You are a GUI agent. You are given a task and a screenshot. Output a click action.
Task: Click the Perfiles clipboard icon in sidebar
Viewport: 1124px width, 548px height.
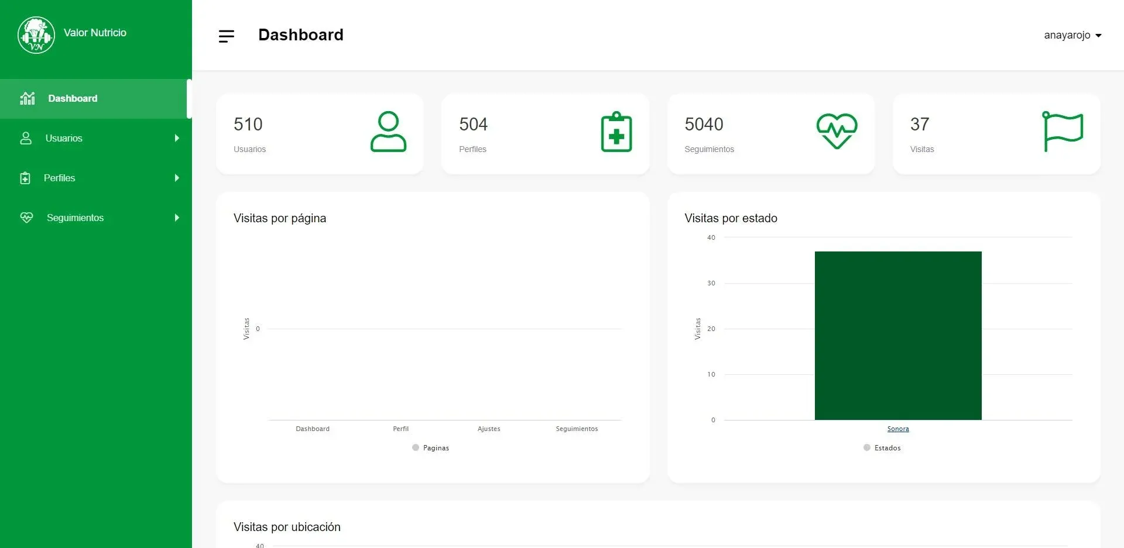[x=25, y=178]
